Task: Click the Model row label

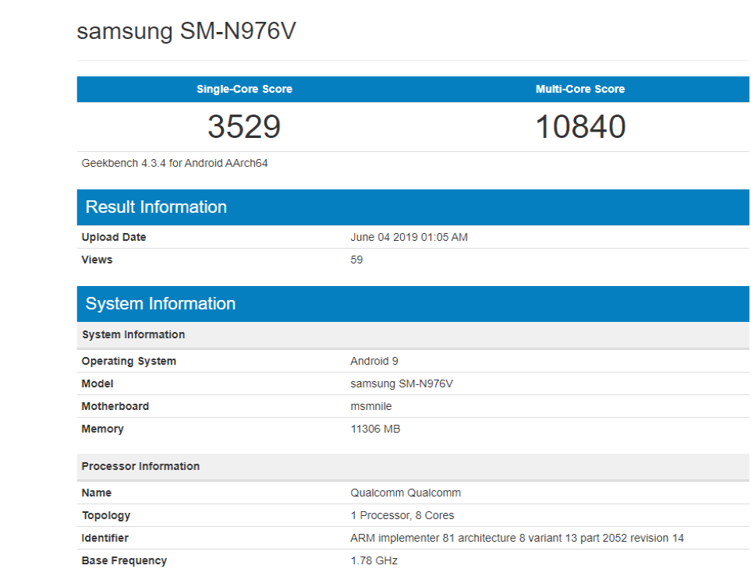Action: coord(97,383)
